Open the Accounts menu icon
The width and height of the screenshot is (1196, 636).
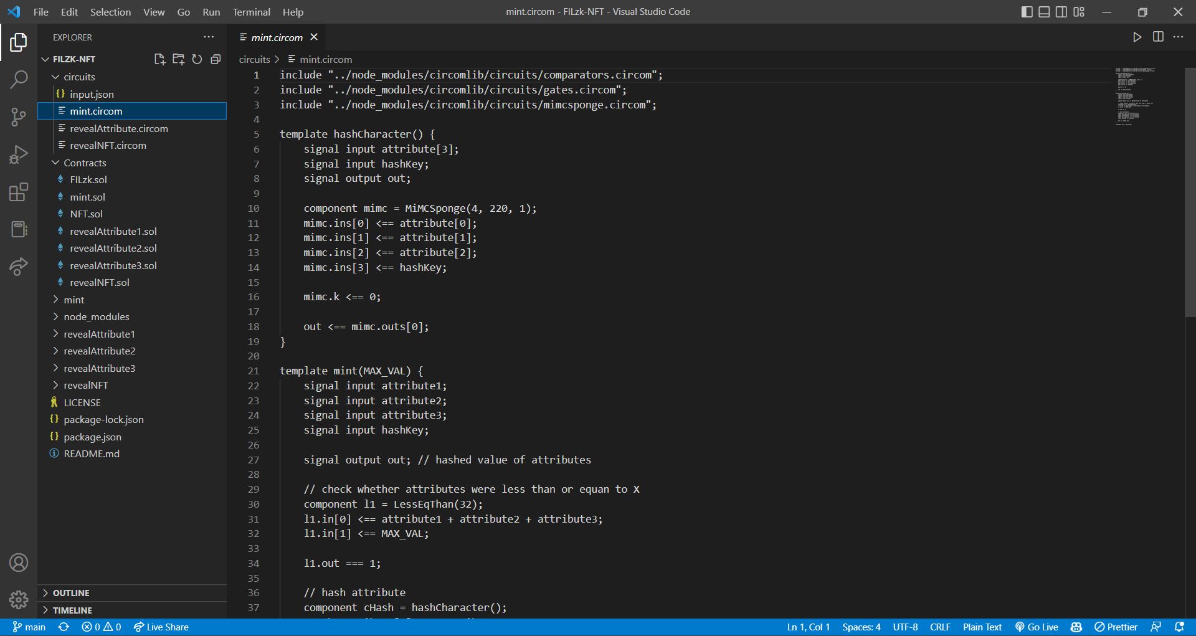19,562
